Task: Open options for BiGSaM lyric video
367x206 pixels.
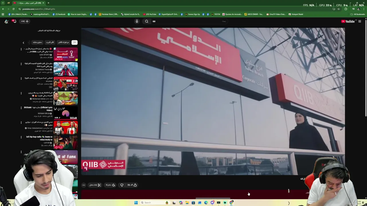Action: point(21,108)
